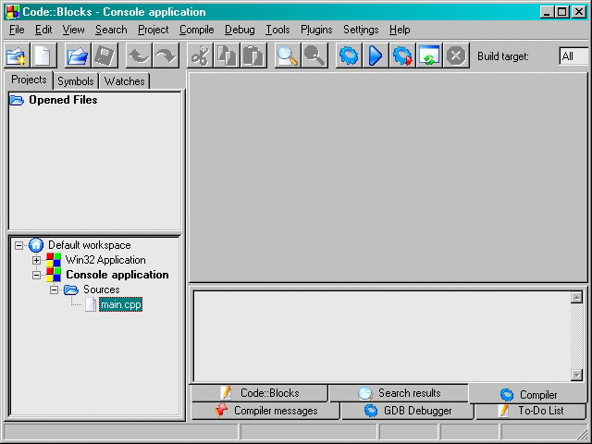Open the Plugins menu
Viewport: 592px width, 444px height.
click(x=316, y=30)
